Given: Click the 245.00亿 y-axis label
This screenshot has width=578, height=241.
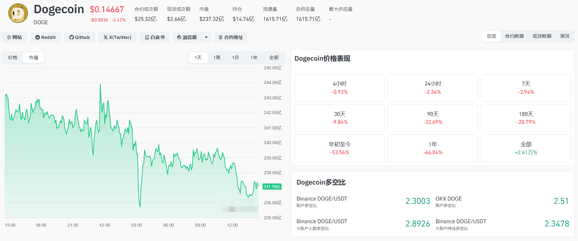Looking at the screenshot, I should 273,68.
